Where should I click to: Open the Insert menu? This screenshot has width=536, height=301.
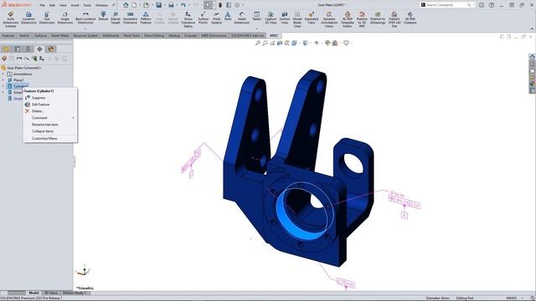click(75, 5)
